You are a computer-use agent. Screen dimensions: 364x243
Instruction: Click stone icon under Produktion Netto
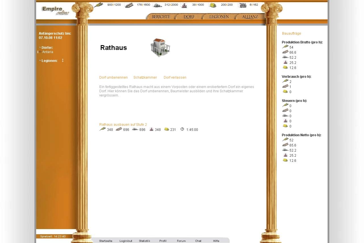285,150
